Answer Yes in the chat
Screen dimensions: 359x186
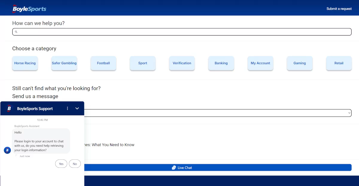click(61, 164)
